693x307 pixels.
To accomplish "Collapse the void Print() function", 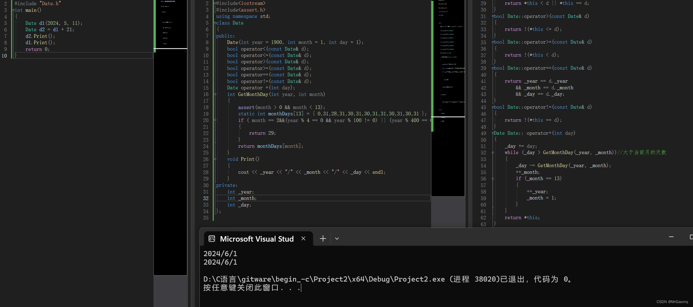I will (x=215, y=159).
